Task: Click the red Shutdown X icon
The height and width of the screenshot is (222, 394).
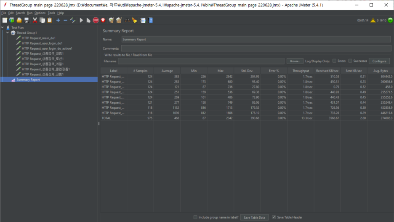Action: (x=103, y=20)
